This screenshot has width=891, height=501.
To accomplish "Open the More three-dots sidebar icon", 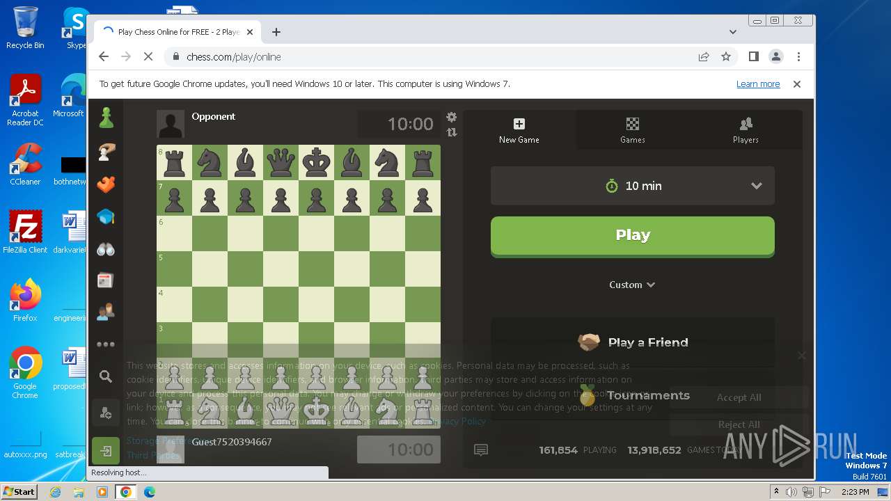I will point(106,344).
